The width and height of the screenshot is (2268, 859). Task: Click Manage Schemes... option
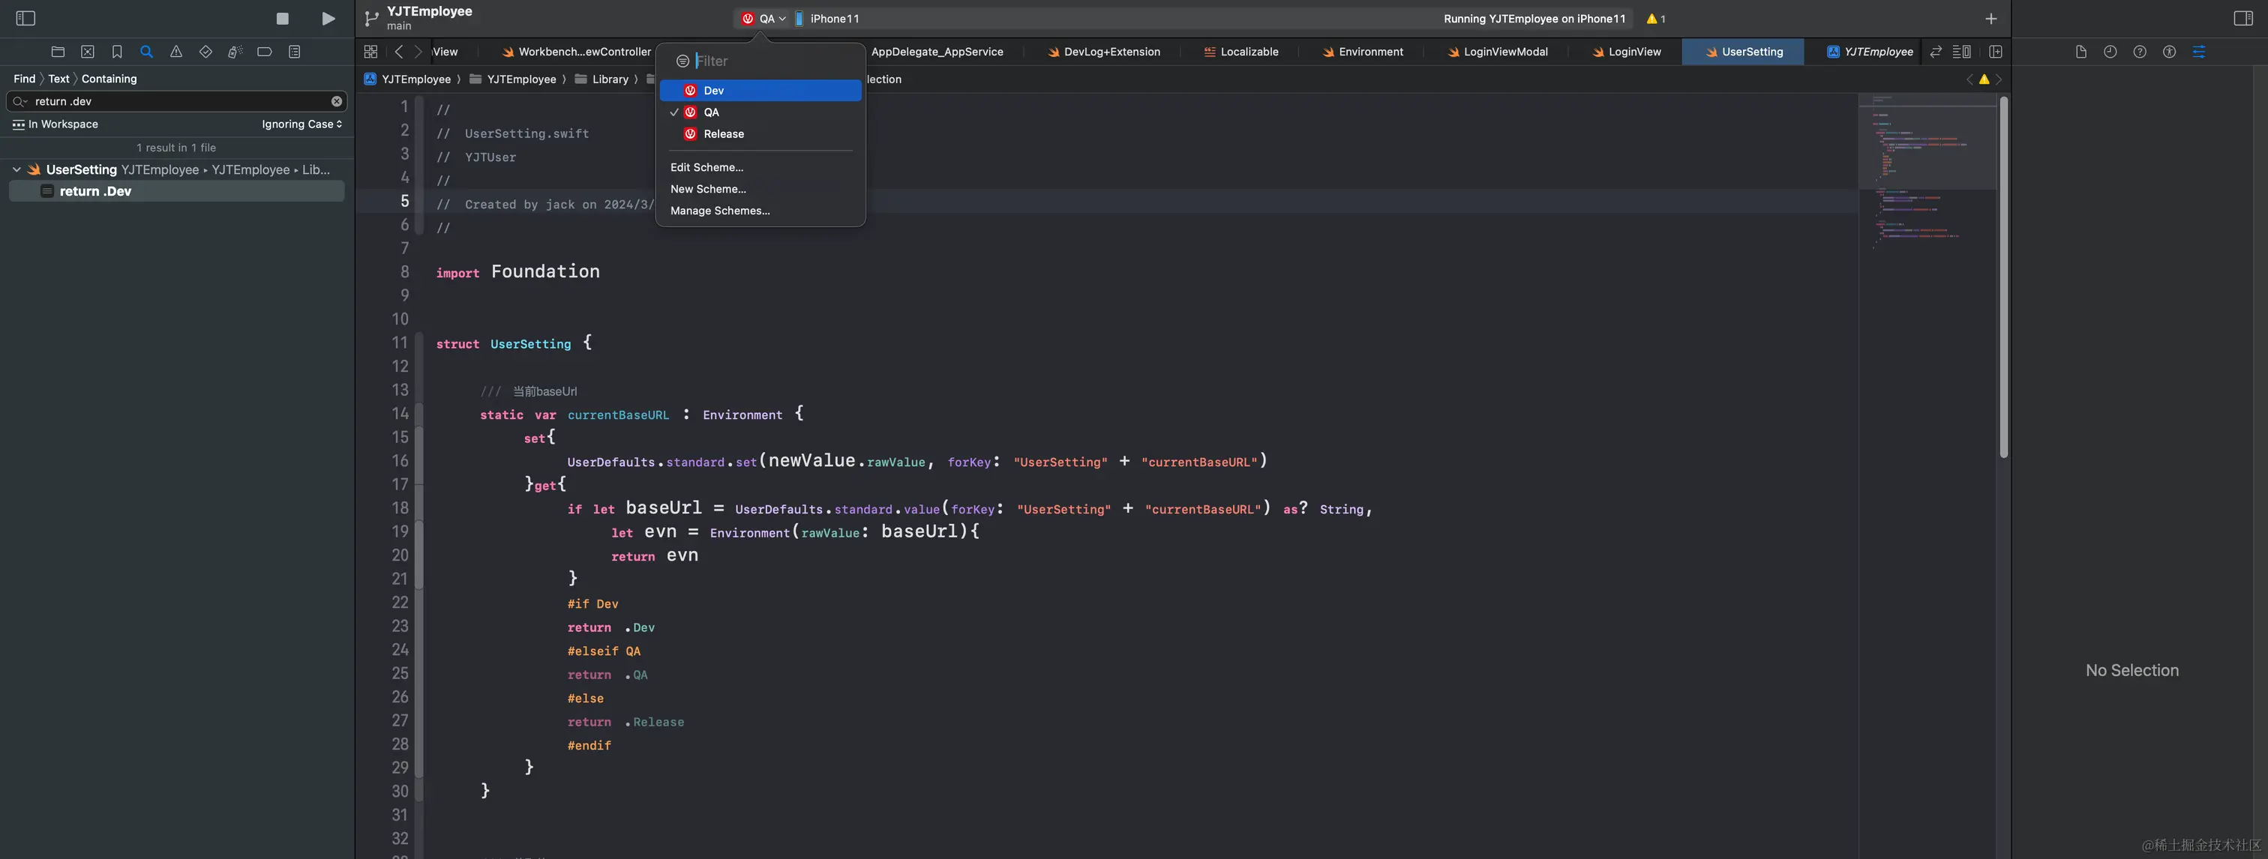coord(719,211)
